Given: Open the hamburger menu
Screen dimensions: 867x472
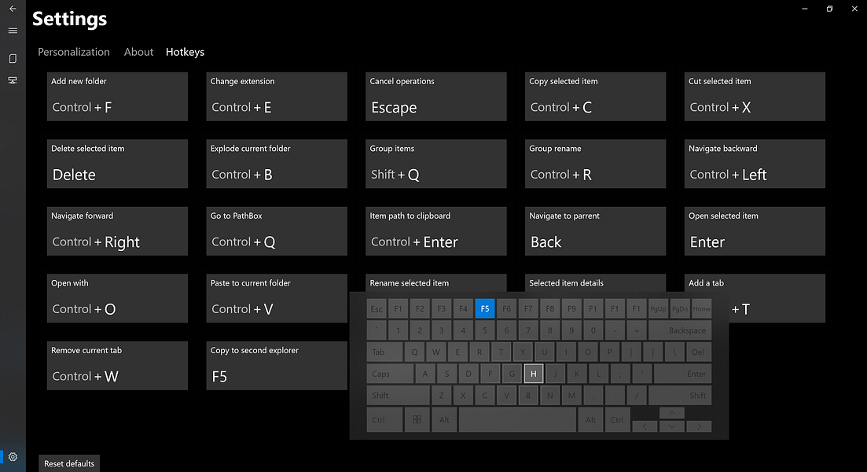Looking at the screenshot, I should pyautogui.click(x=13, y=31).
